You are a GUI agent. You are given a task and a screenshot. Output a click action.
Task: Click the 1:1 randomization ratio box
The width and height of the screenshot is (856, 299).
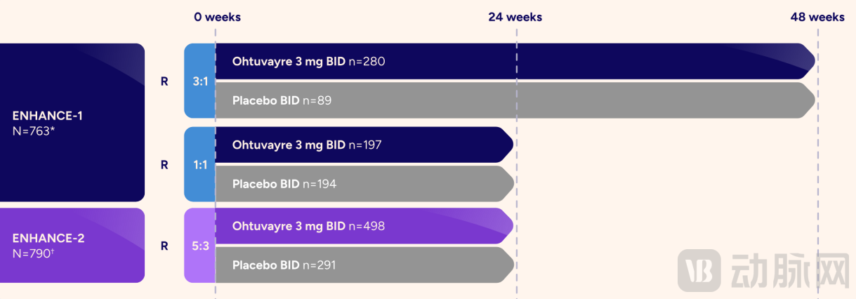(x=200, y=165)
